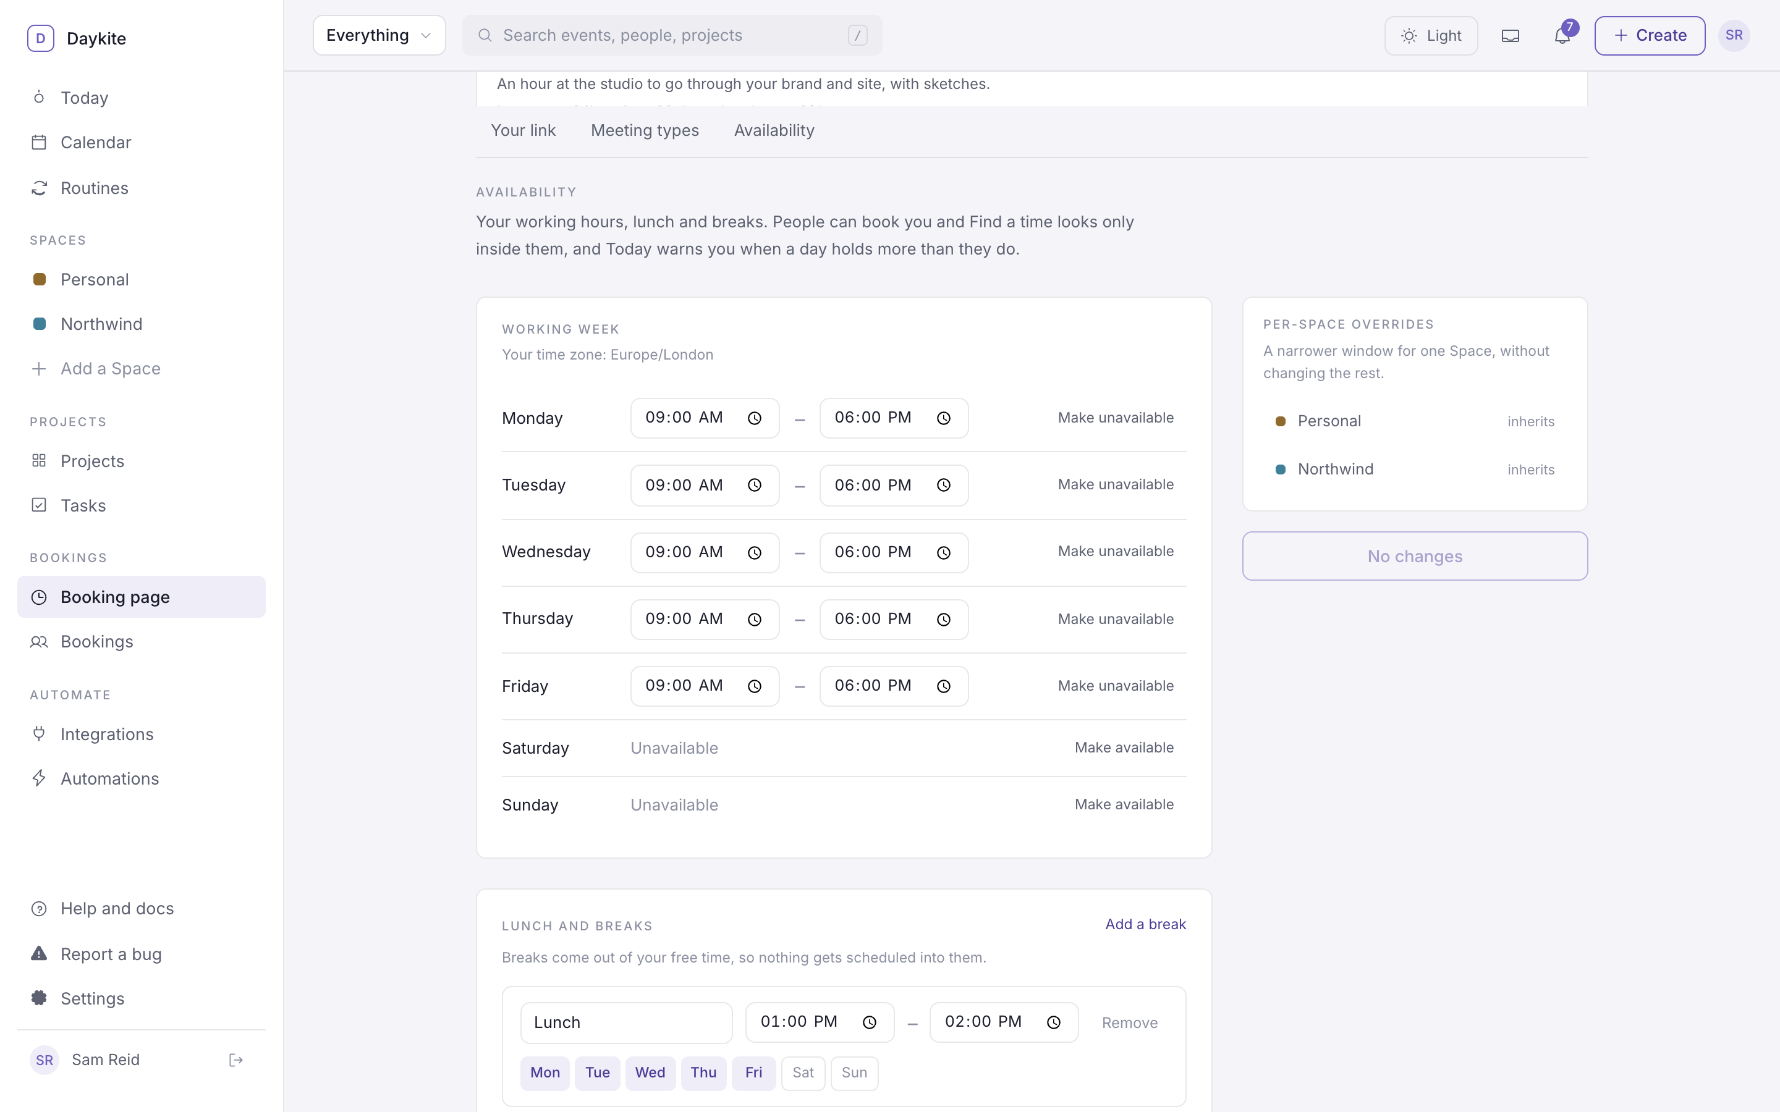Open the Lunch end time clock picker
Viewport: 1780px width, 1112px height.
tap(1054, 1022)
